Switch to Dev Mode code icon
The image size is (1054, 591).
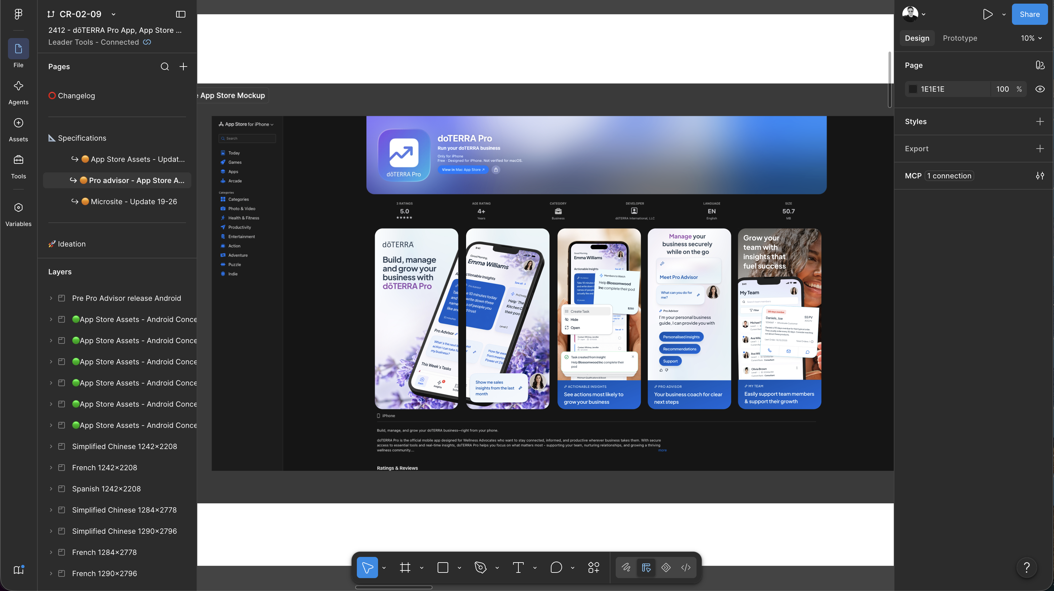pyautogui.click(x=686, y=567)
